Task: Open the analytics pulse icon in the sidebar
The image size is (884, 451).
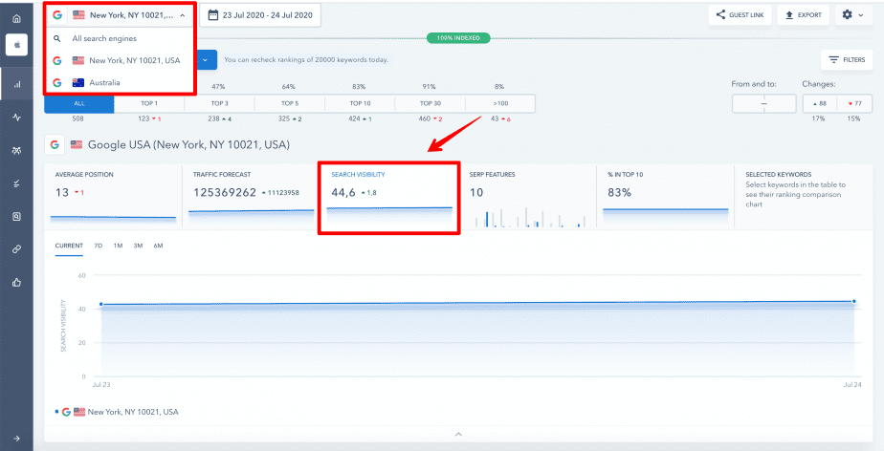Action: (16, 118)
